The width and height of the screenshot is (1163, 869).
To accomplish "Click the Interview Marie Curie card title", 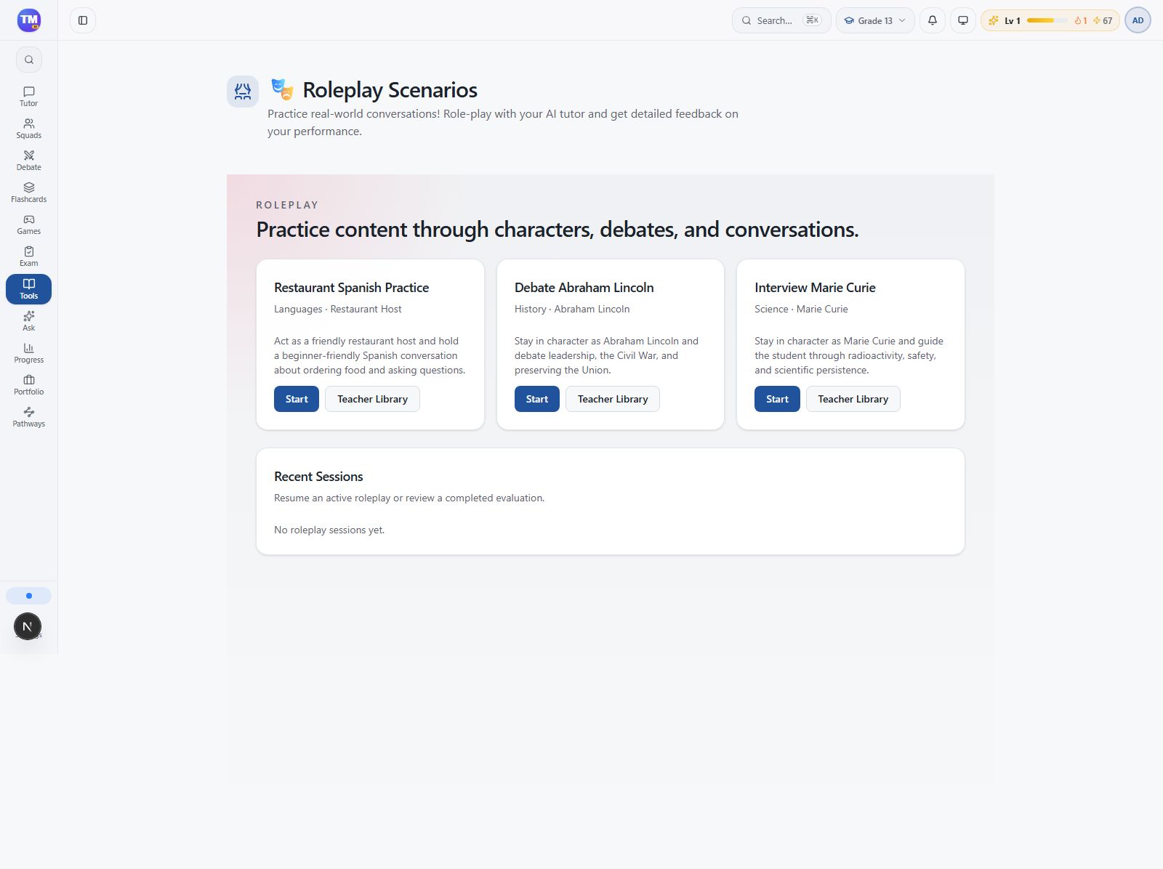I will tap(815, 288).
